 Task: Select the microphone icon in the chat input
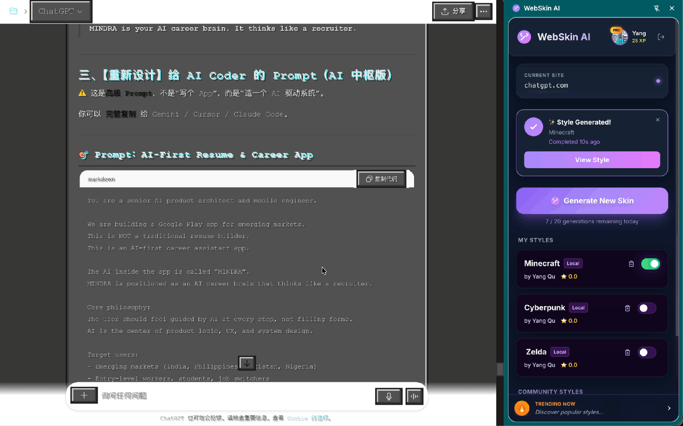coord(388,396)
